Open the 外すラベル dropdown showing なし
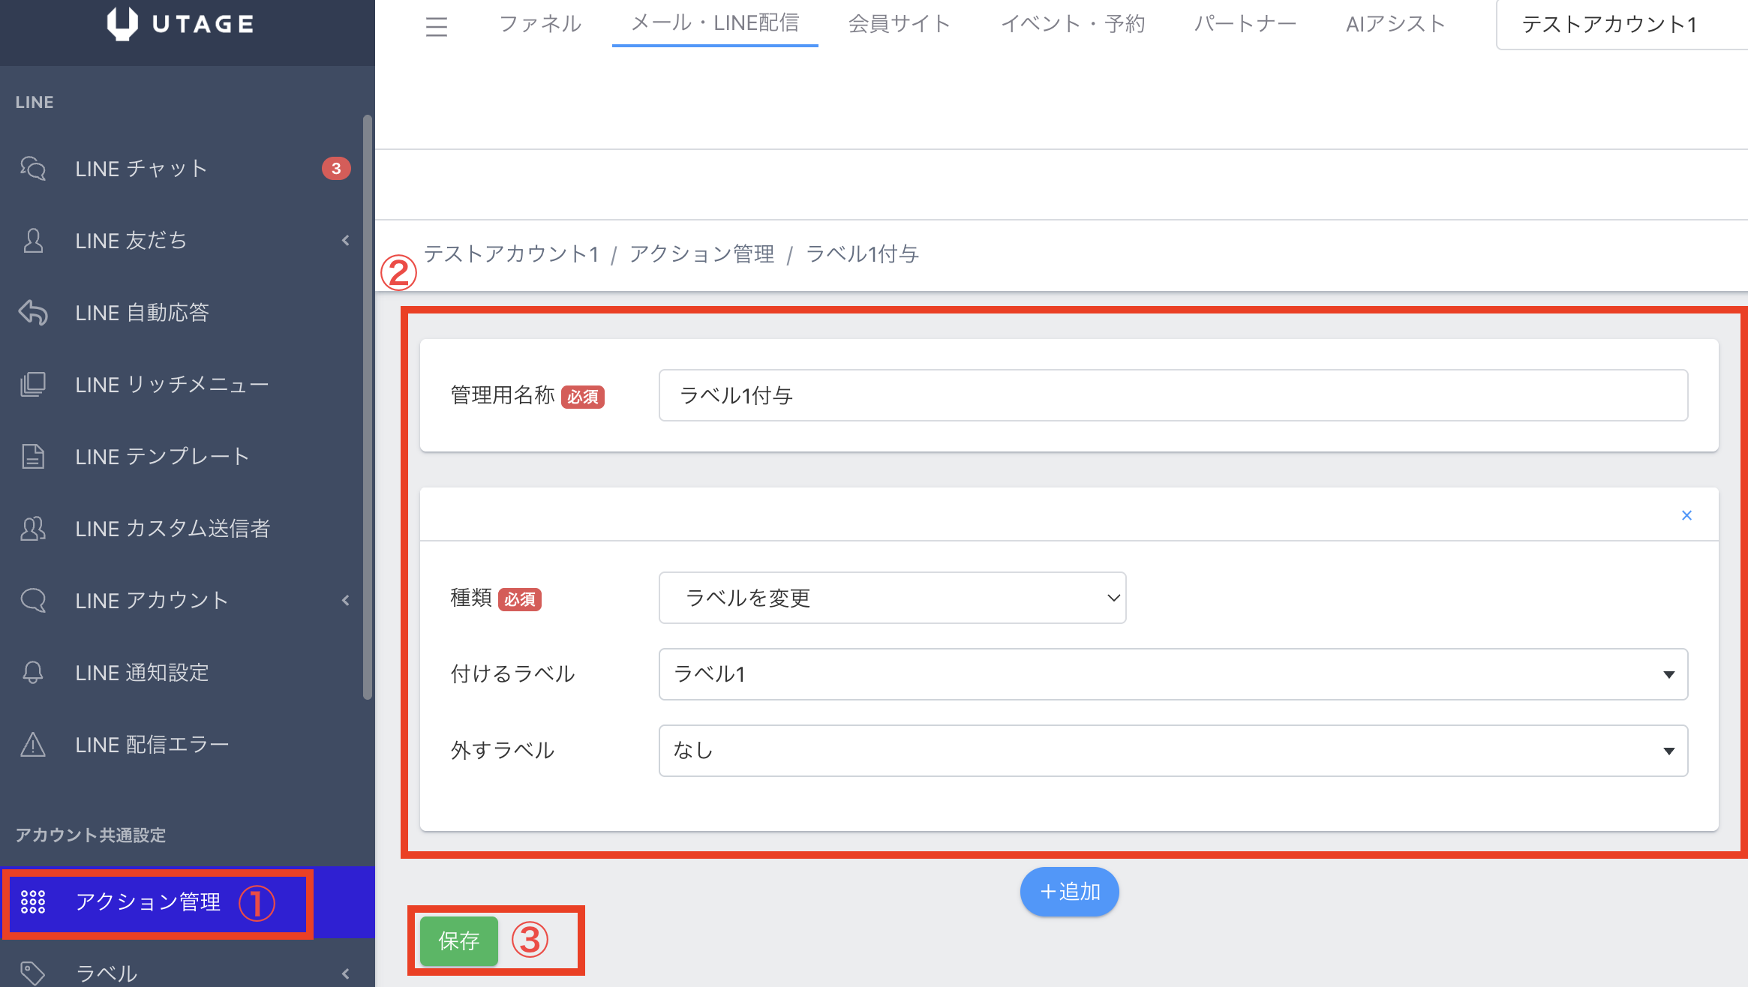1748x987 pixels. (1173, 751)
